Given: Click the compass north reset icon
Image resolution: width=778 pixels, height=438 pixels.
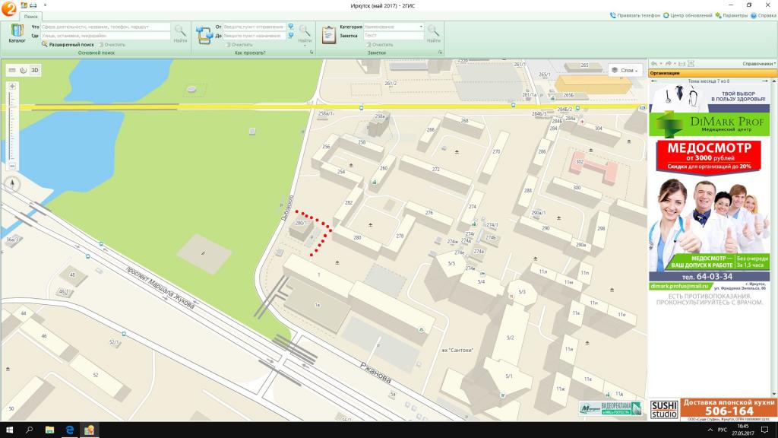Looking at the screenshot, I should (12, 184).
